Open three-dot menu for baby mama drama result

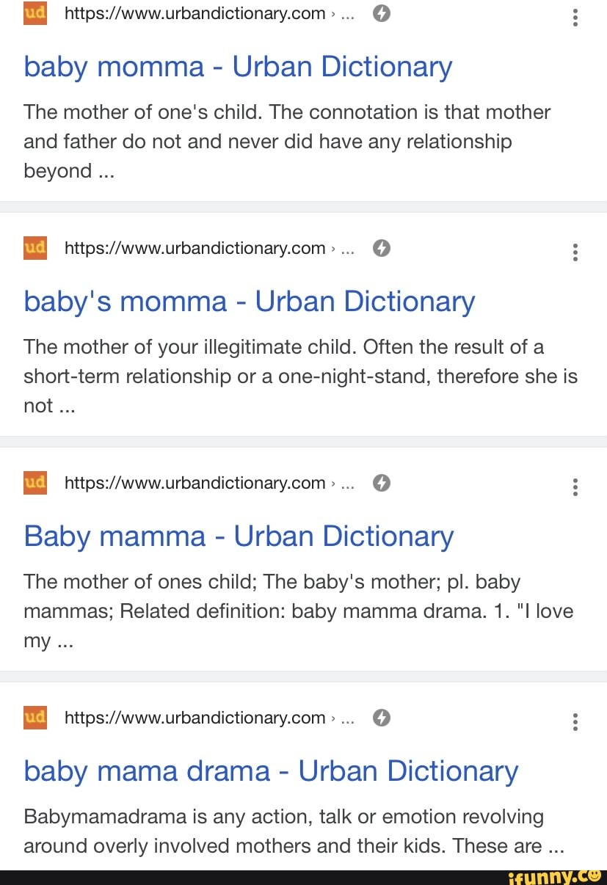pos(575,721)
